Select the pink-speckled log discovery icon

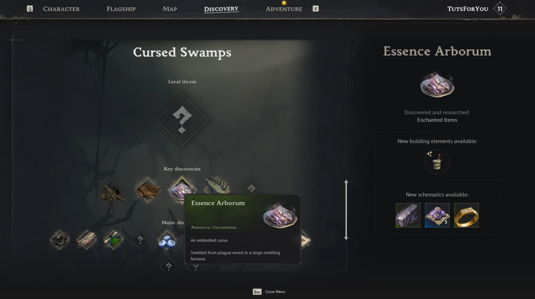pos(86,240)
